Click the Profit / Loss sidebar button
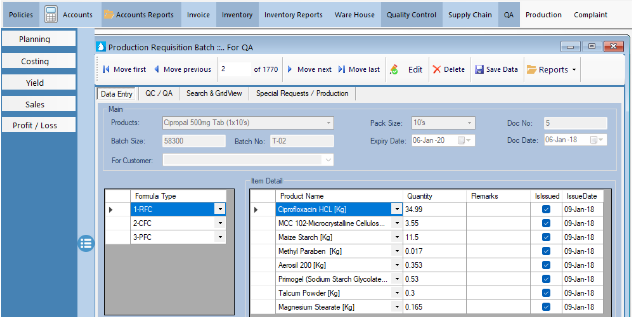This screenshot has height=317, width=632. (x=35, y=125)
